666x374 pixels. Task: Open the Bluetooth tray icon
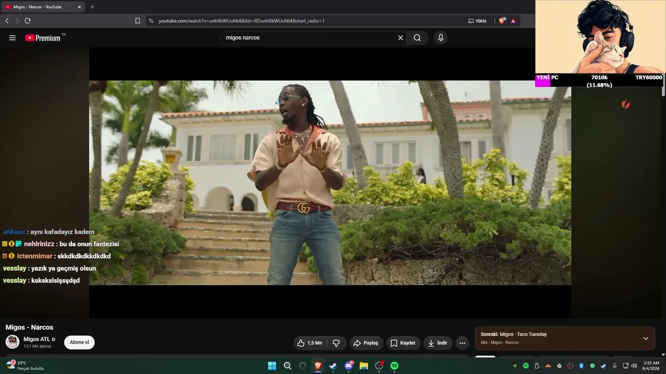point(581,366)
